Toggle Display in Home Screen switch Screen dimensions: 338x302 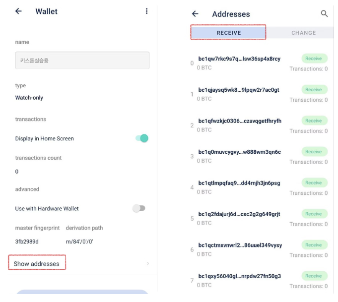click(142, 138)
